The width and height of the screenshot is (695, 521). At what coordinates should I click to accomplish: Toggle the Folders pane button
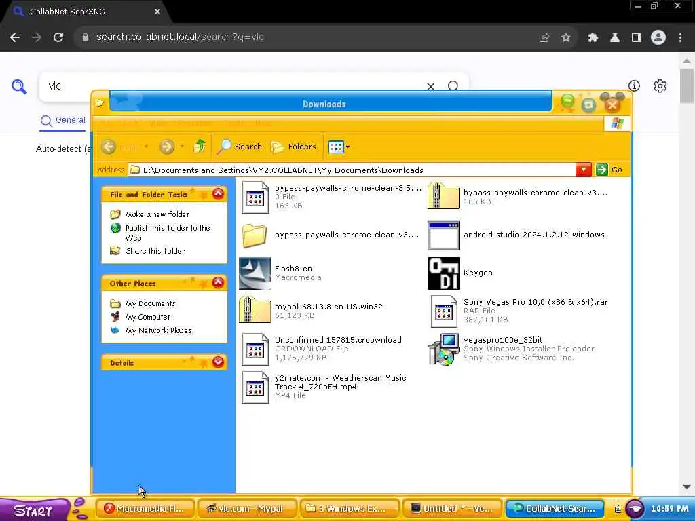293,147
